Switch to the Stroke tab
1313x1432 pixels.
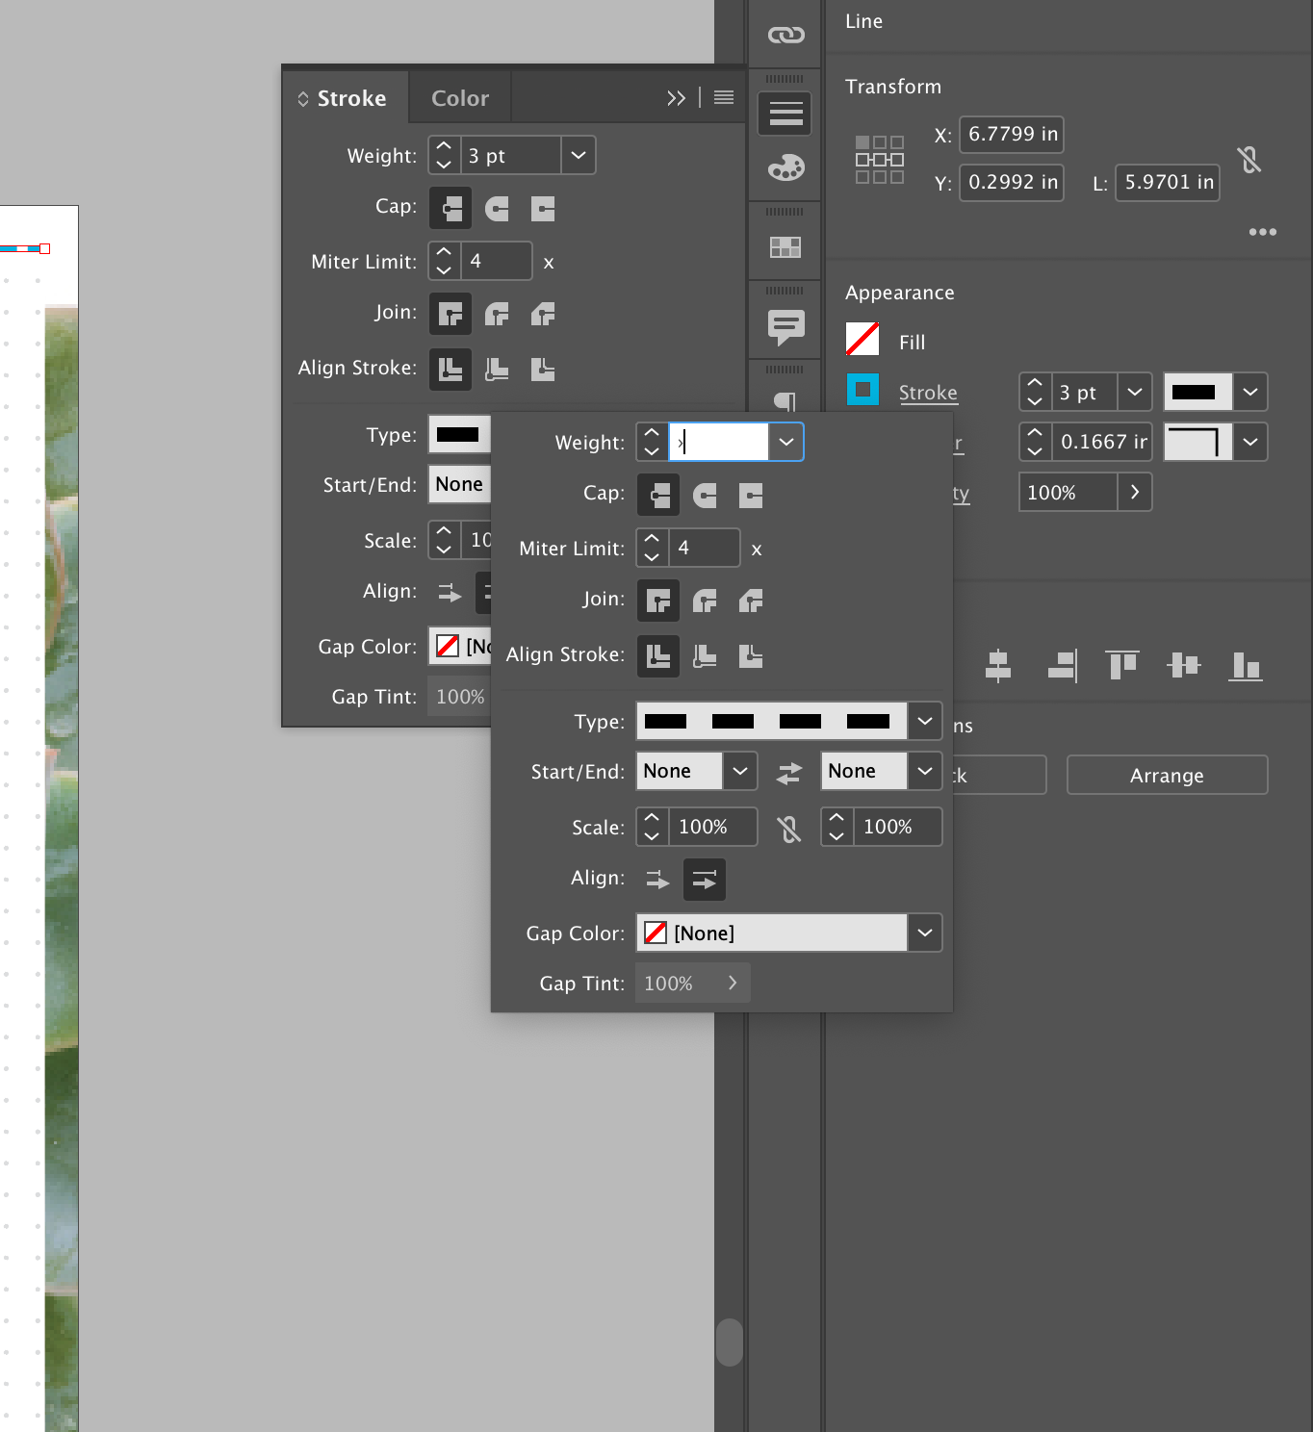click(x=352, y=97)
